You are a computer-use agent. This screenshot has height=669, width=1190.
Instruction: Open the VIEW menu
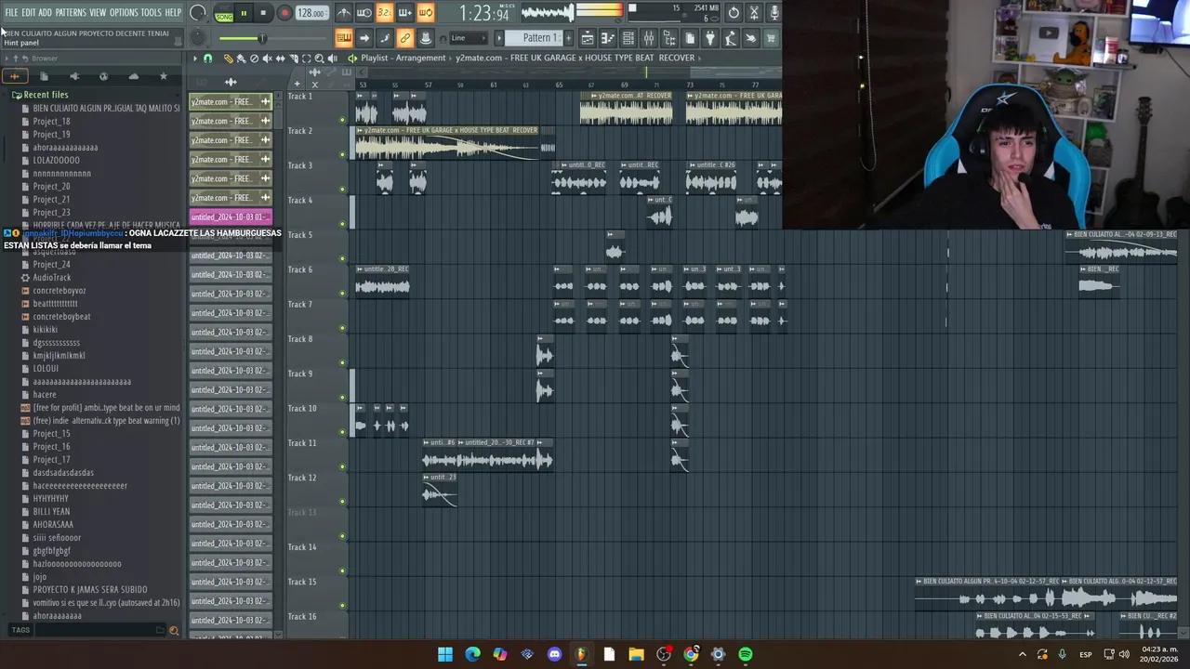98,12
